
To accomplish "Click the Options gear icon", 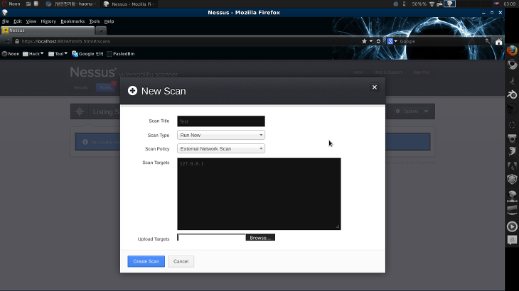I will tap(398, 111).
